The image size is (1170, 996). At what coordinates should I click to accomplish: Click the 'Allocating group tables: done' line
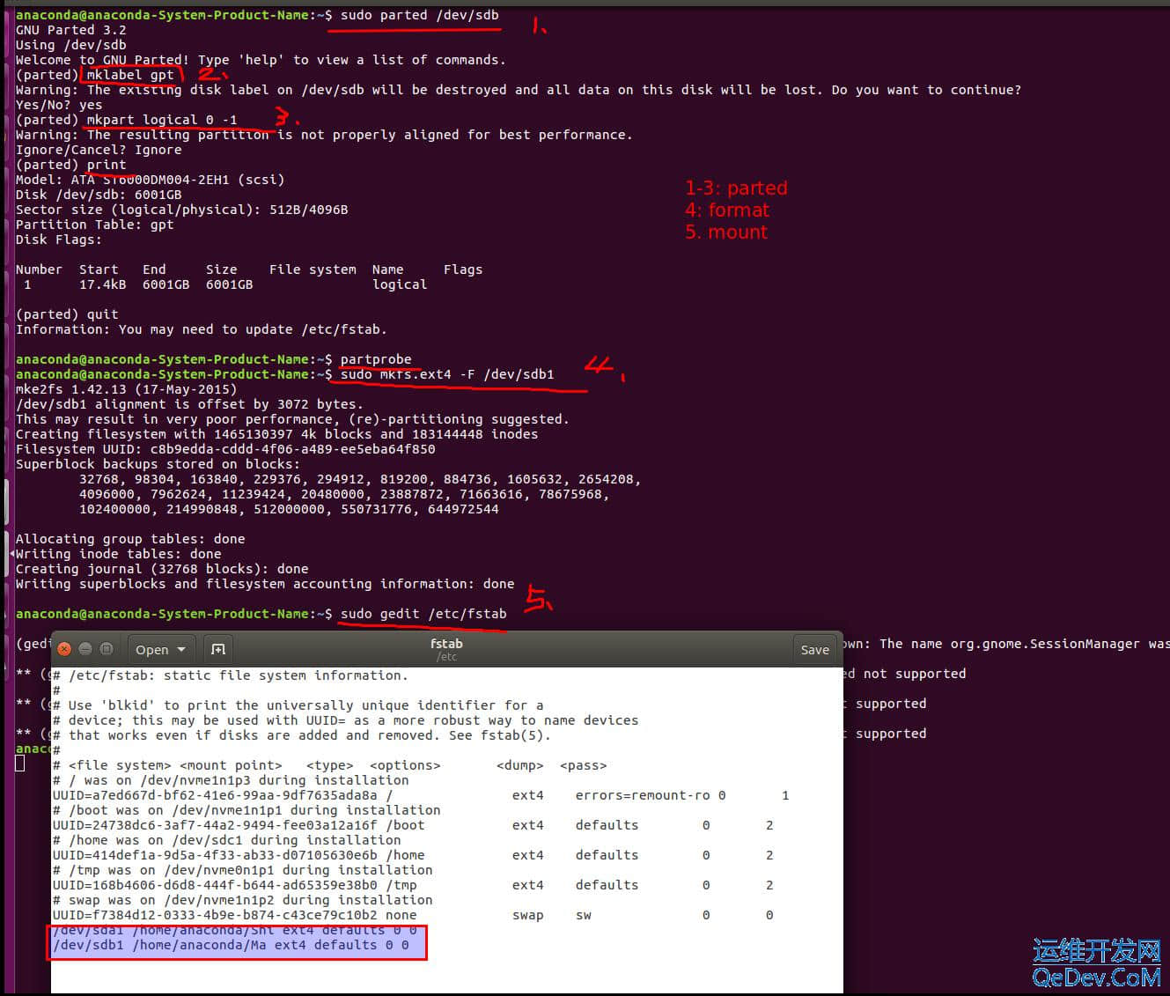pyautogui.click(x=130, y=539)
